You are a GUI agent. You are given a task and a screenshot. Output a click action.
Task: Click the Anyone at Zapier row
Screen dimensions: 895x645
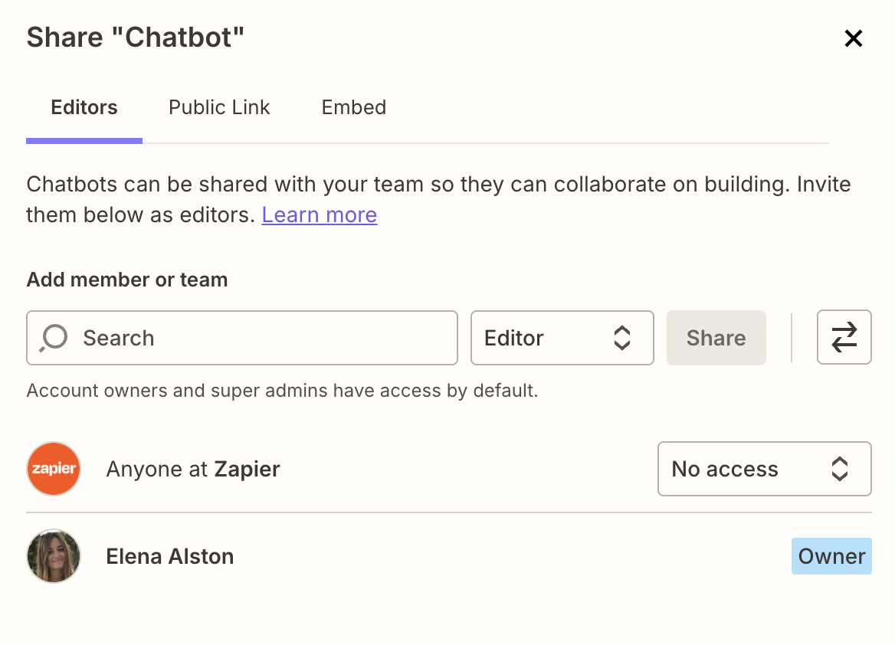pyautogui.click(x=192, y=468)
